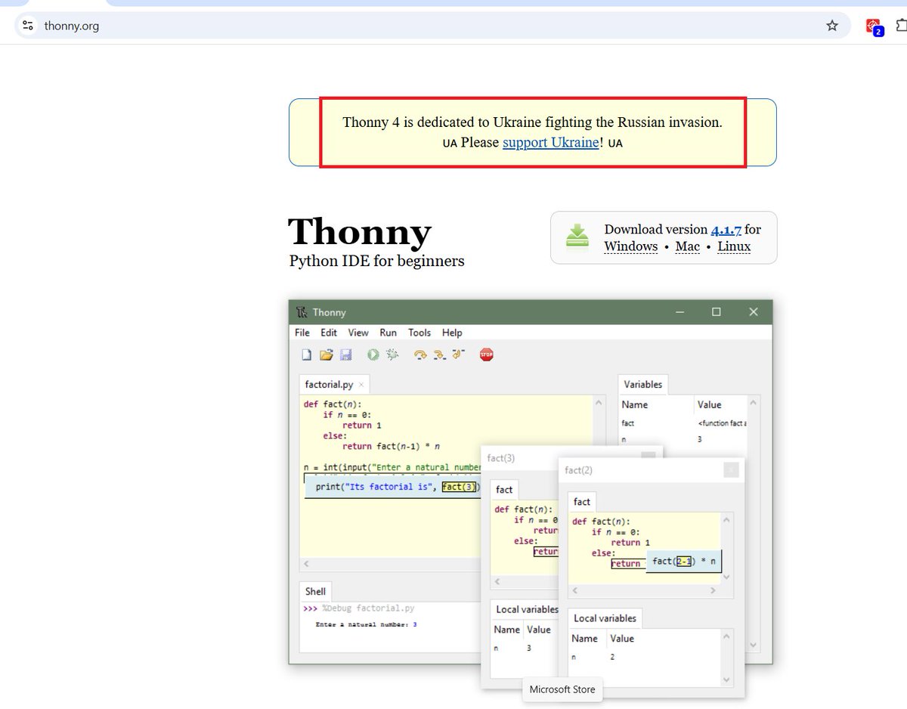This screenshot has height=709, width=907.
Task: Close the fact(3) frame window
Action: pos(648,457)
